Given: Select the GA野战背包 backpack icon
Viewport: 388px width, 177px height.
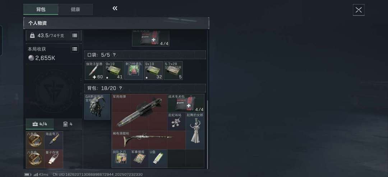Looking at the screenshot, I should click(97, 107).
